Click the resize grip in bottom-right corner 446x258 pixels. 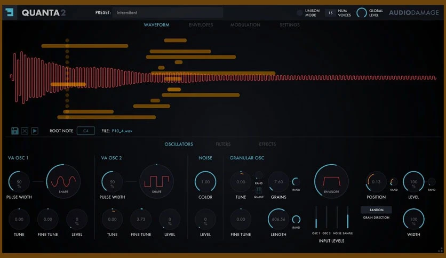click(x=440, y=250)
